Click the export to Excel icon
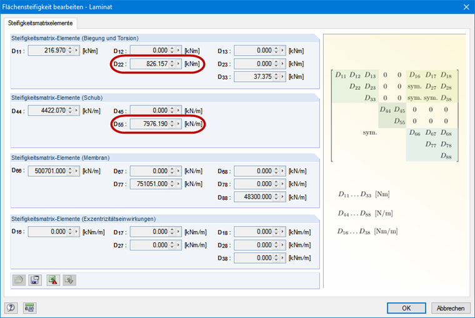Screen dimensions: 475x318 click(53, 280)
